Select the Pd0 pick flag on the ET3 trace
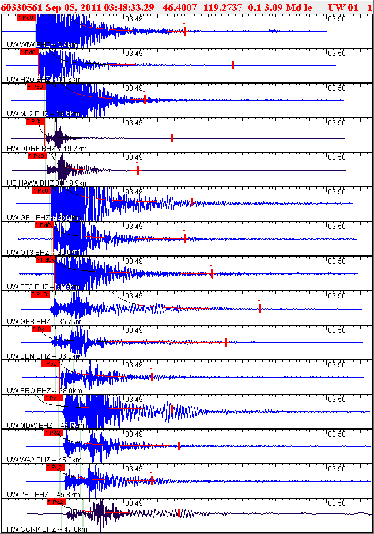The height and width of the screenshot is (534, 374). click(45, 260)
